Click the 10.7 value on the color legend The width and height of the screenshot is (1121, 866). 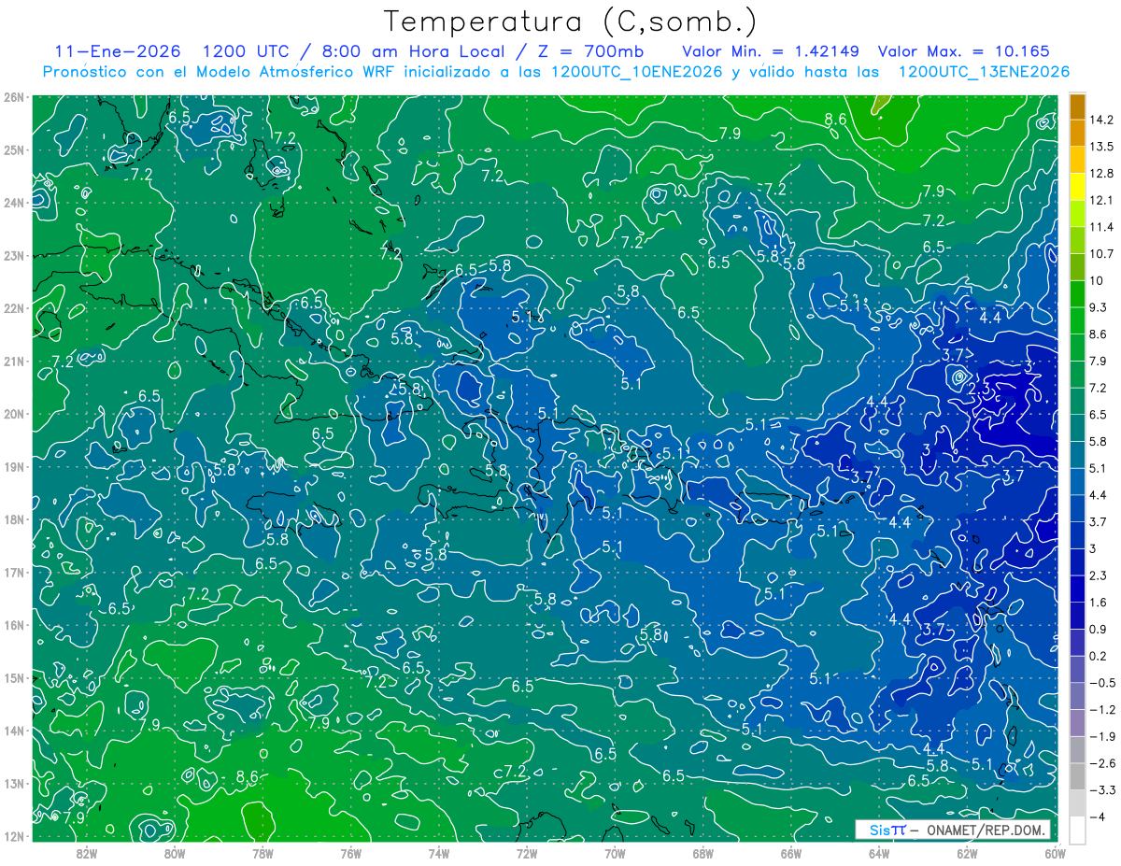1102,254
